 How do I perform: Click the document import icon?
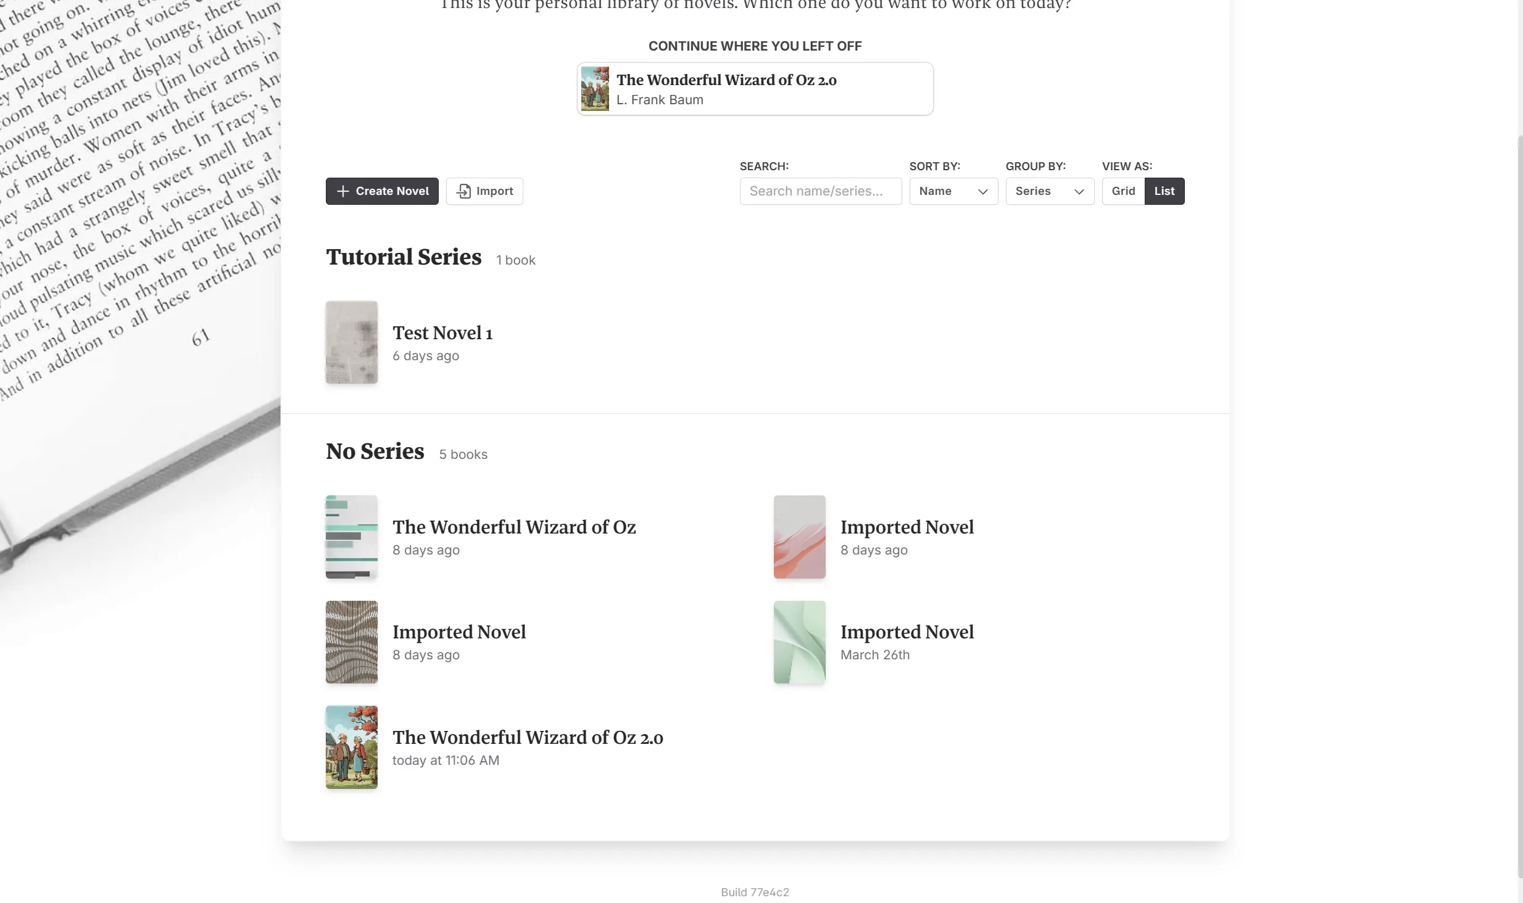(463, 191)
